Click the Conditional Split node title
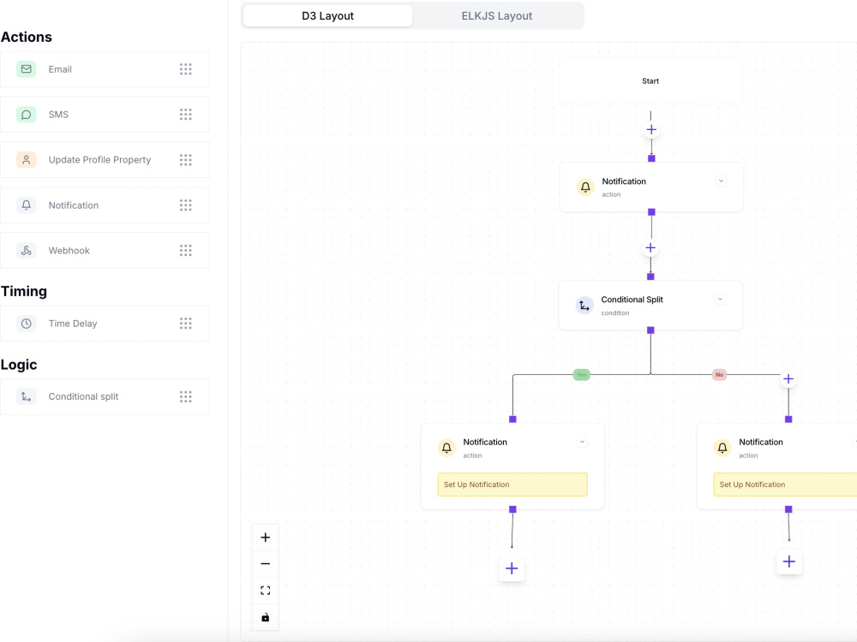This screenshot has width=857, height=642. 632,300
